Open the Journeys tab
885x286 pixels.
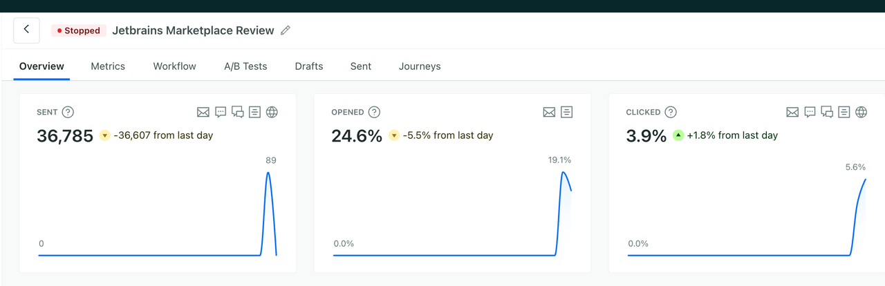[x=420, y=66]
